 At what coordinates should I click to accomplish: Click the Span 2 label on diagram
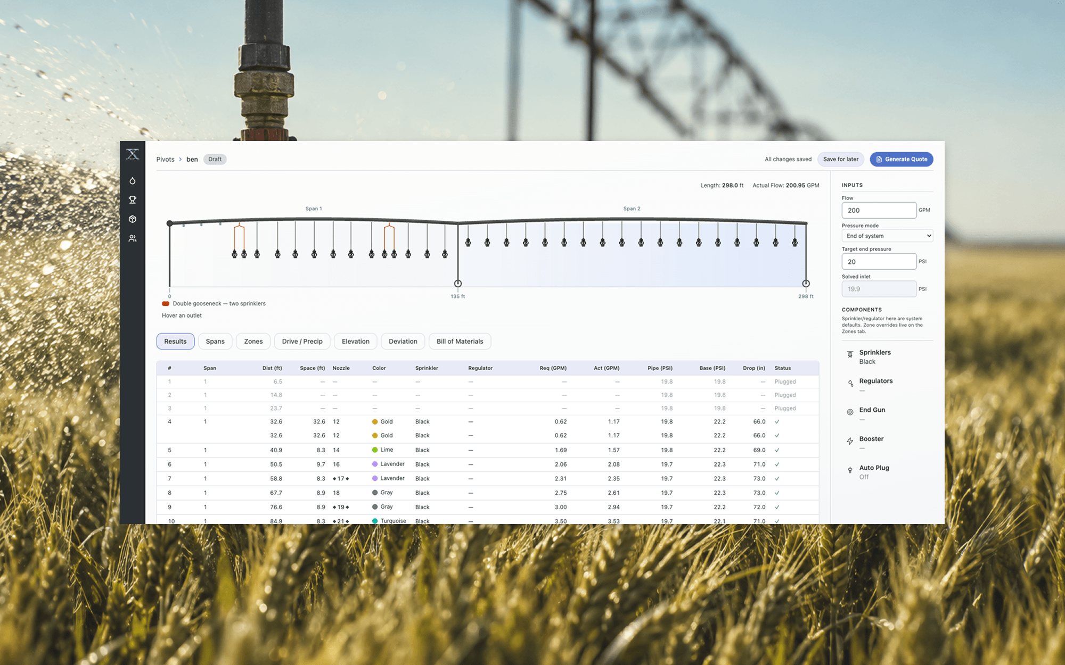(632, 209)
